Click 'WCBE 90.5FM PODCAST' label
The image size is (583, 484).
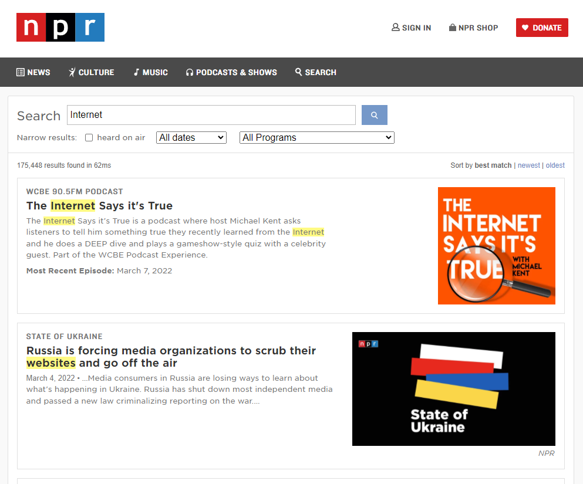tap(75, 192)
